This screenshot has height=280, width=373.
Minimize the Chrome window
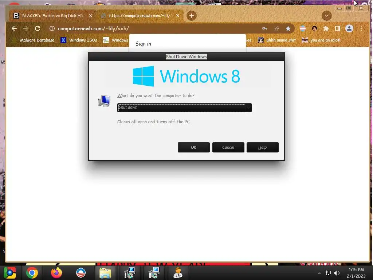(339, 8)
